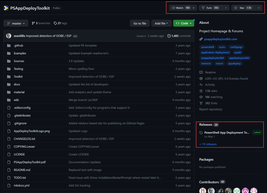View the 3 branches link
This screenshot has width=267, height=193.
(41, 23)
